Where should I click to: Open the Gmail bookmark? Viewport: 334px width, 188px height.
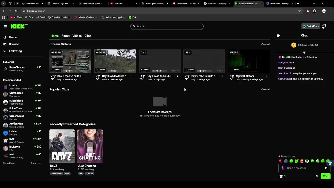(x=40, y=17)
